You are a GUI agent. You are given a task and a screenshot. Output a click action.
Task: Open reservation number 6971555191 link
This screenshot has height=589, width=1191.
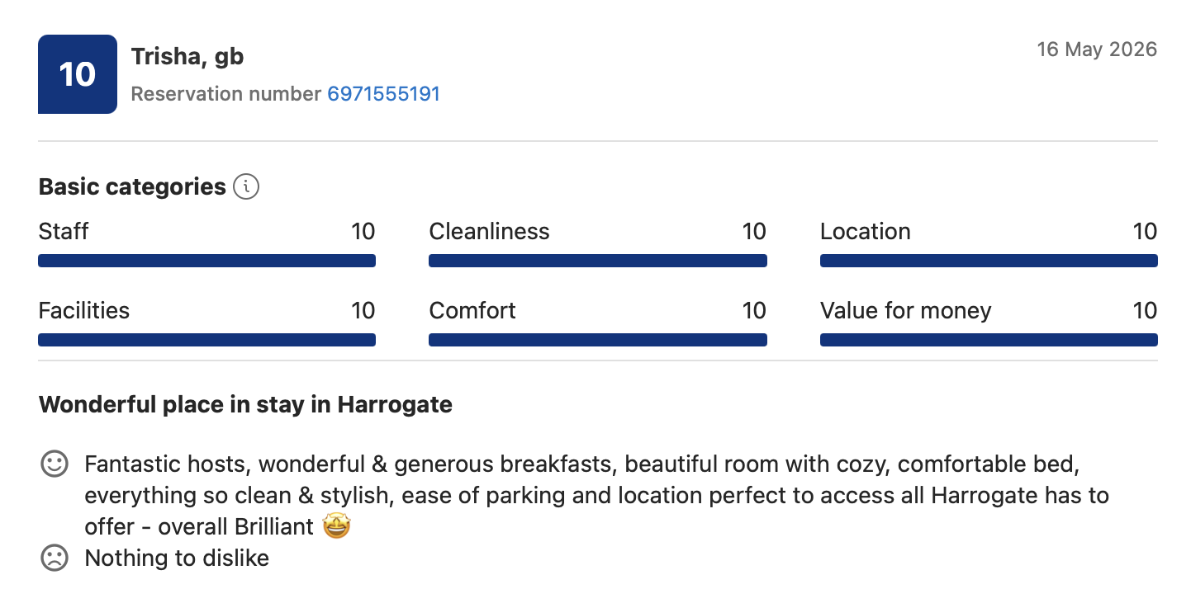[384, 94]
